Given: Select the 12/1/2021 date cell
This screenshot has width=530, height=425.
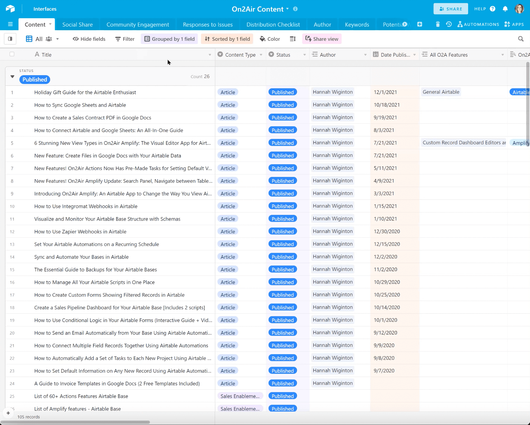Looking at the screenshot, I should 395,92.
